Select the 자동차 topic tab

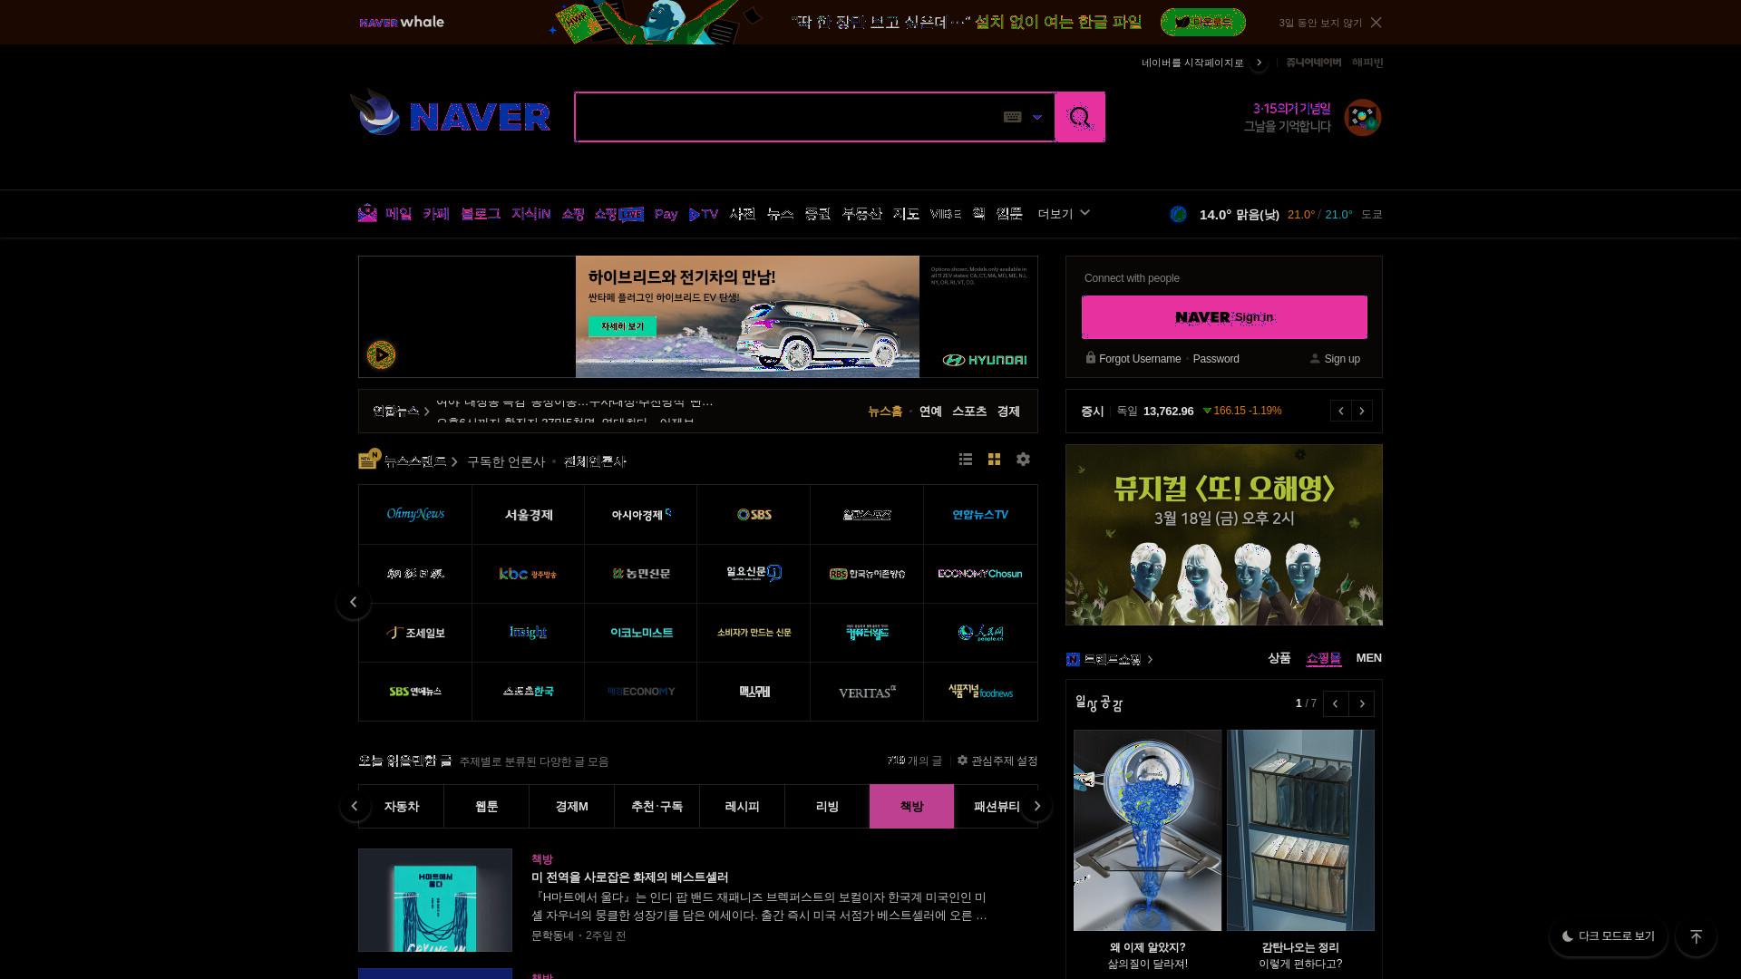401,806
